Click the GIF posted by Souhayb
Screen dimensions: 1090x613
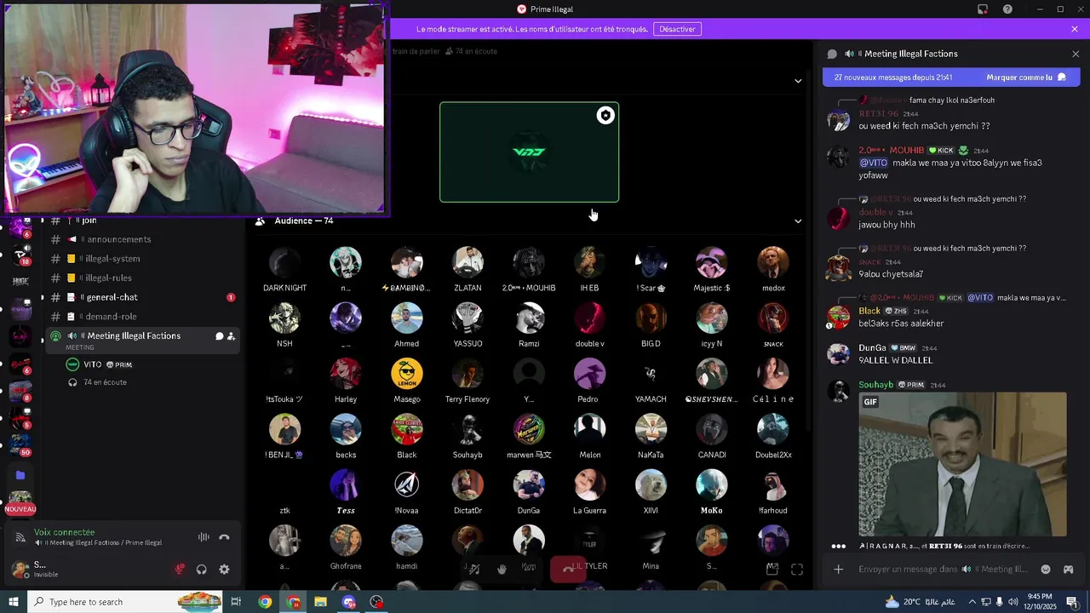coord(962,464)
